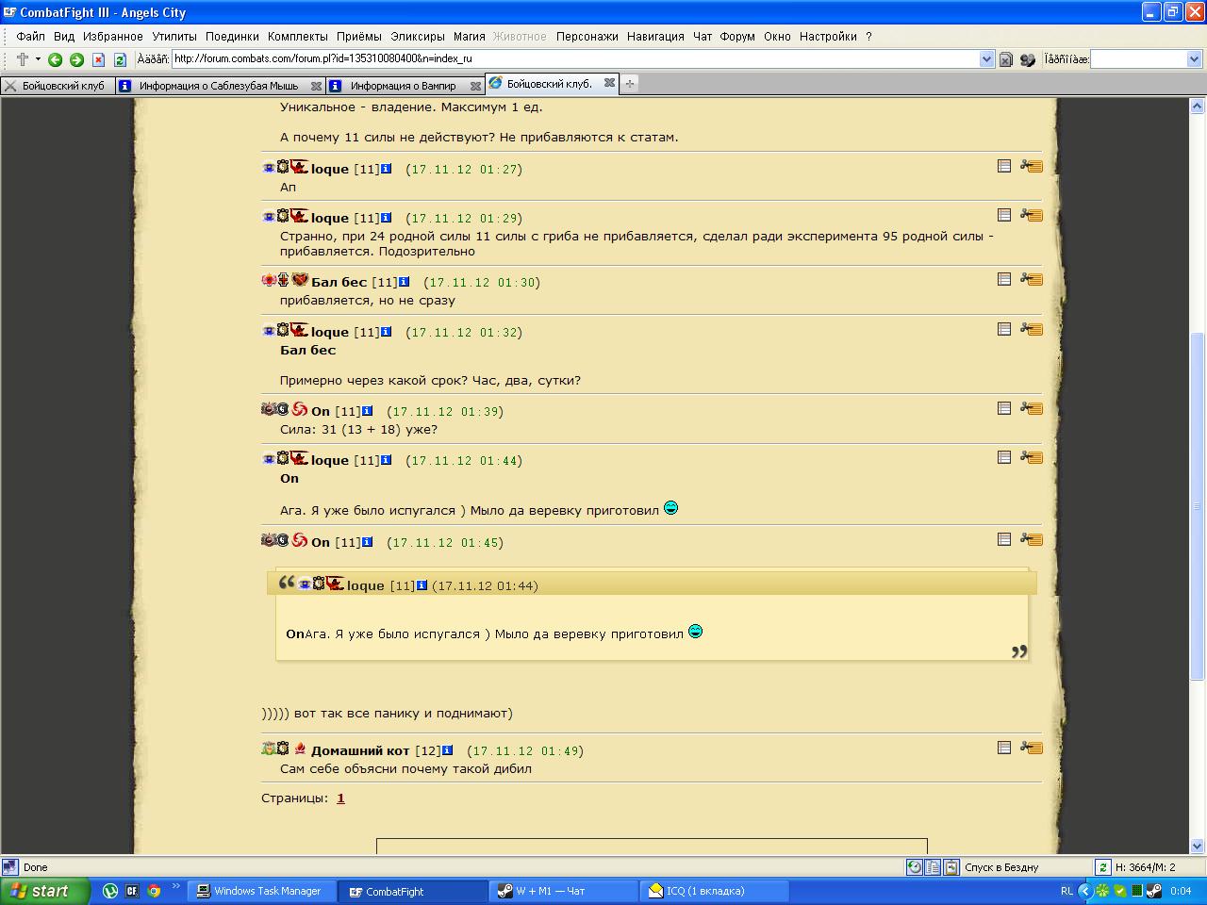Switch to the first Бойцовский клуб tab
The height and width of the screenshot is (905, 1207).
57,86
